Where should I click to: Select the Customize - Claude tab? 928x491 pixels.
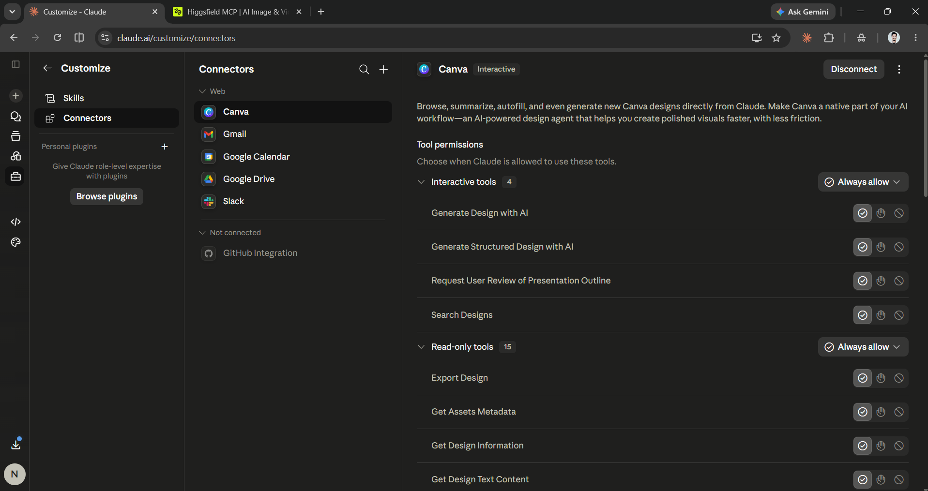coord(94,12)
